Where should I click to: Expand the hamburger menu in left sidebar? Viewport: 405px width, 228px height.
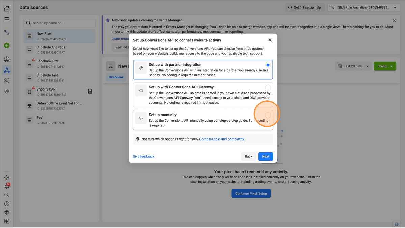point(7,20)
